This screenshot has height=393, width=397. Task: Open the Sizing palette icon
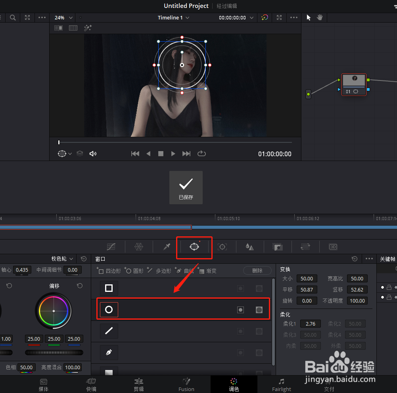tap(305, 247)
